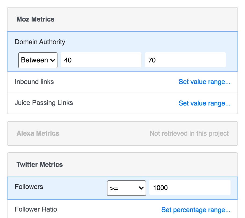The image size is (245, 218).
Task: Click the chevron arrow on Between selector
Action: [x=53, y=60]
